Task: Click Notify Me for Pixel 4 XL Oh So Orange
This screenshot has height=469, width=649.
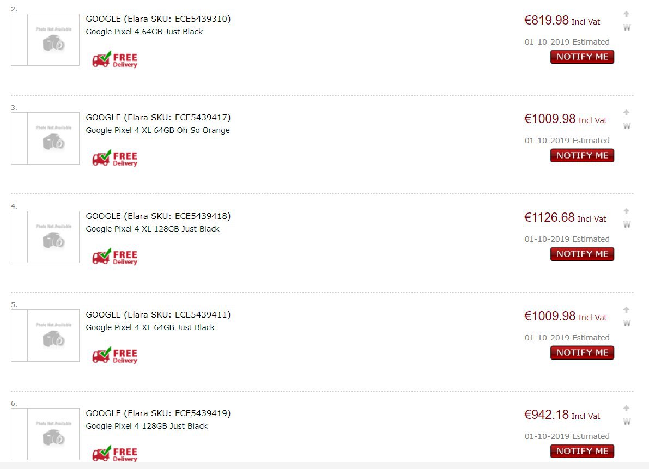Action: pyautogui.click(x=582, y=155)
